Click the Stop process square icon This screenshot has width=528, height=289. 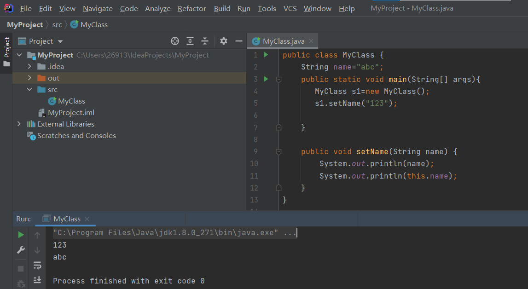[21, 268]
